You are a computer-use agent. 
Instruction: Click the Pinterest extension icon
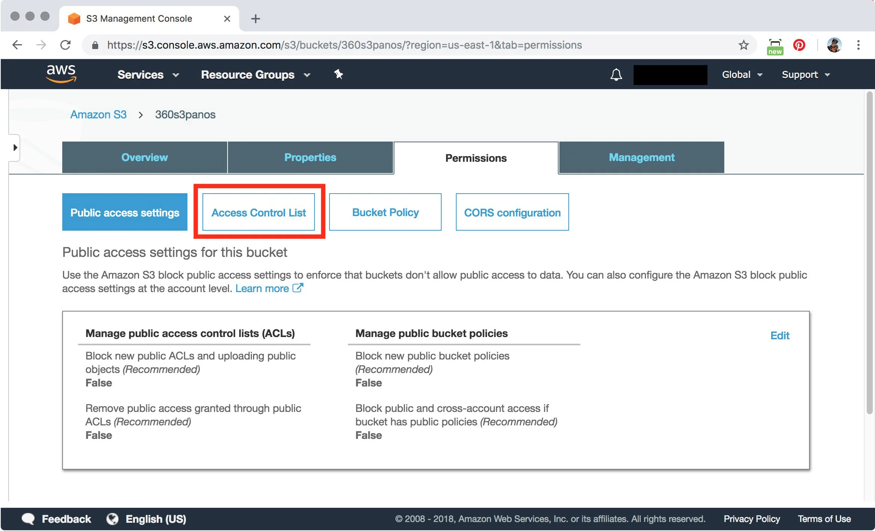tap(799, 45)
